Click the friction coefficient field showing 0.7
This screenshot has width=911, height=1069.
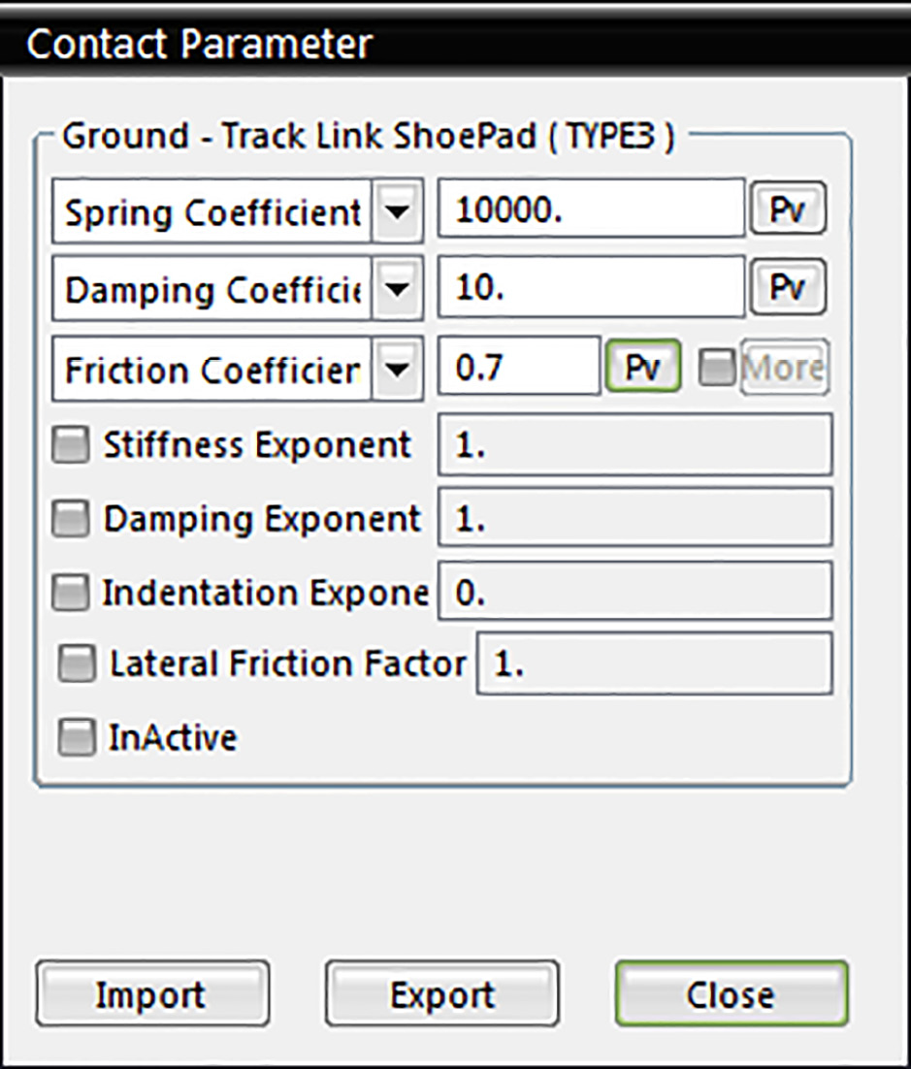(518, 368)
